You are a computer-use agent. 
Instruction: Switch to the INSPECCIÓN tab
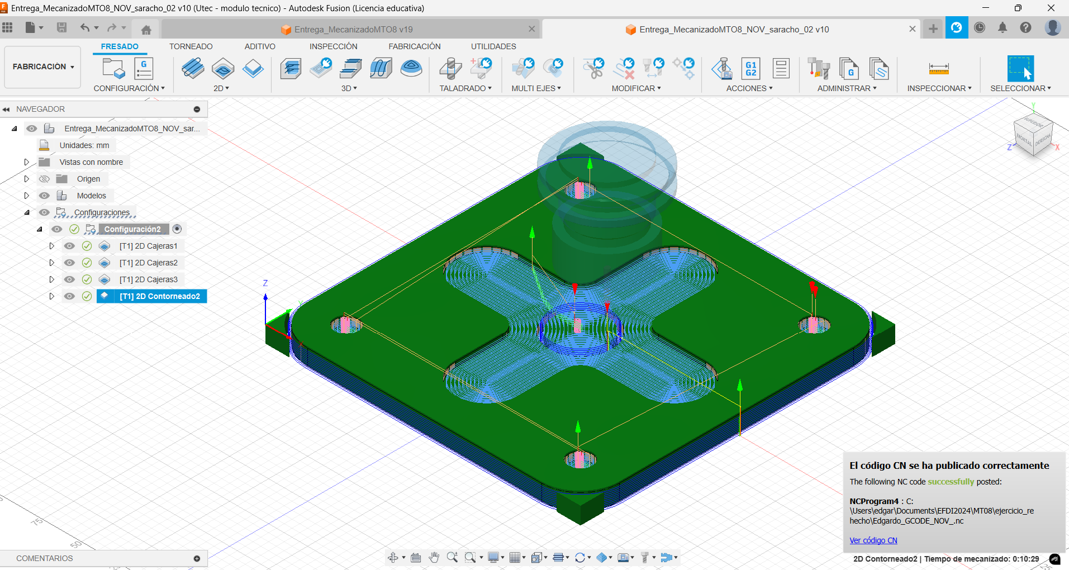[x=334, y=46]
